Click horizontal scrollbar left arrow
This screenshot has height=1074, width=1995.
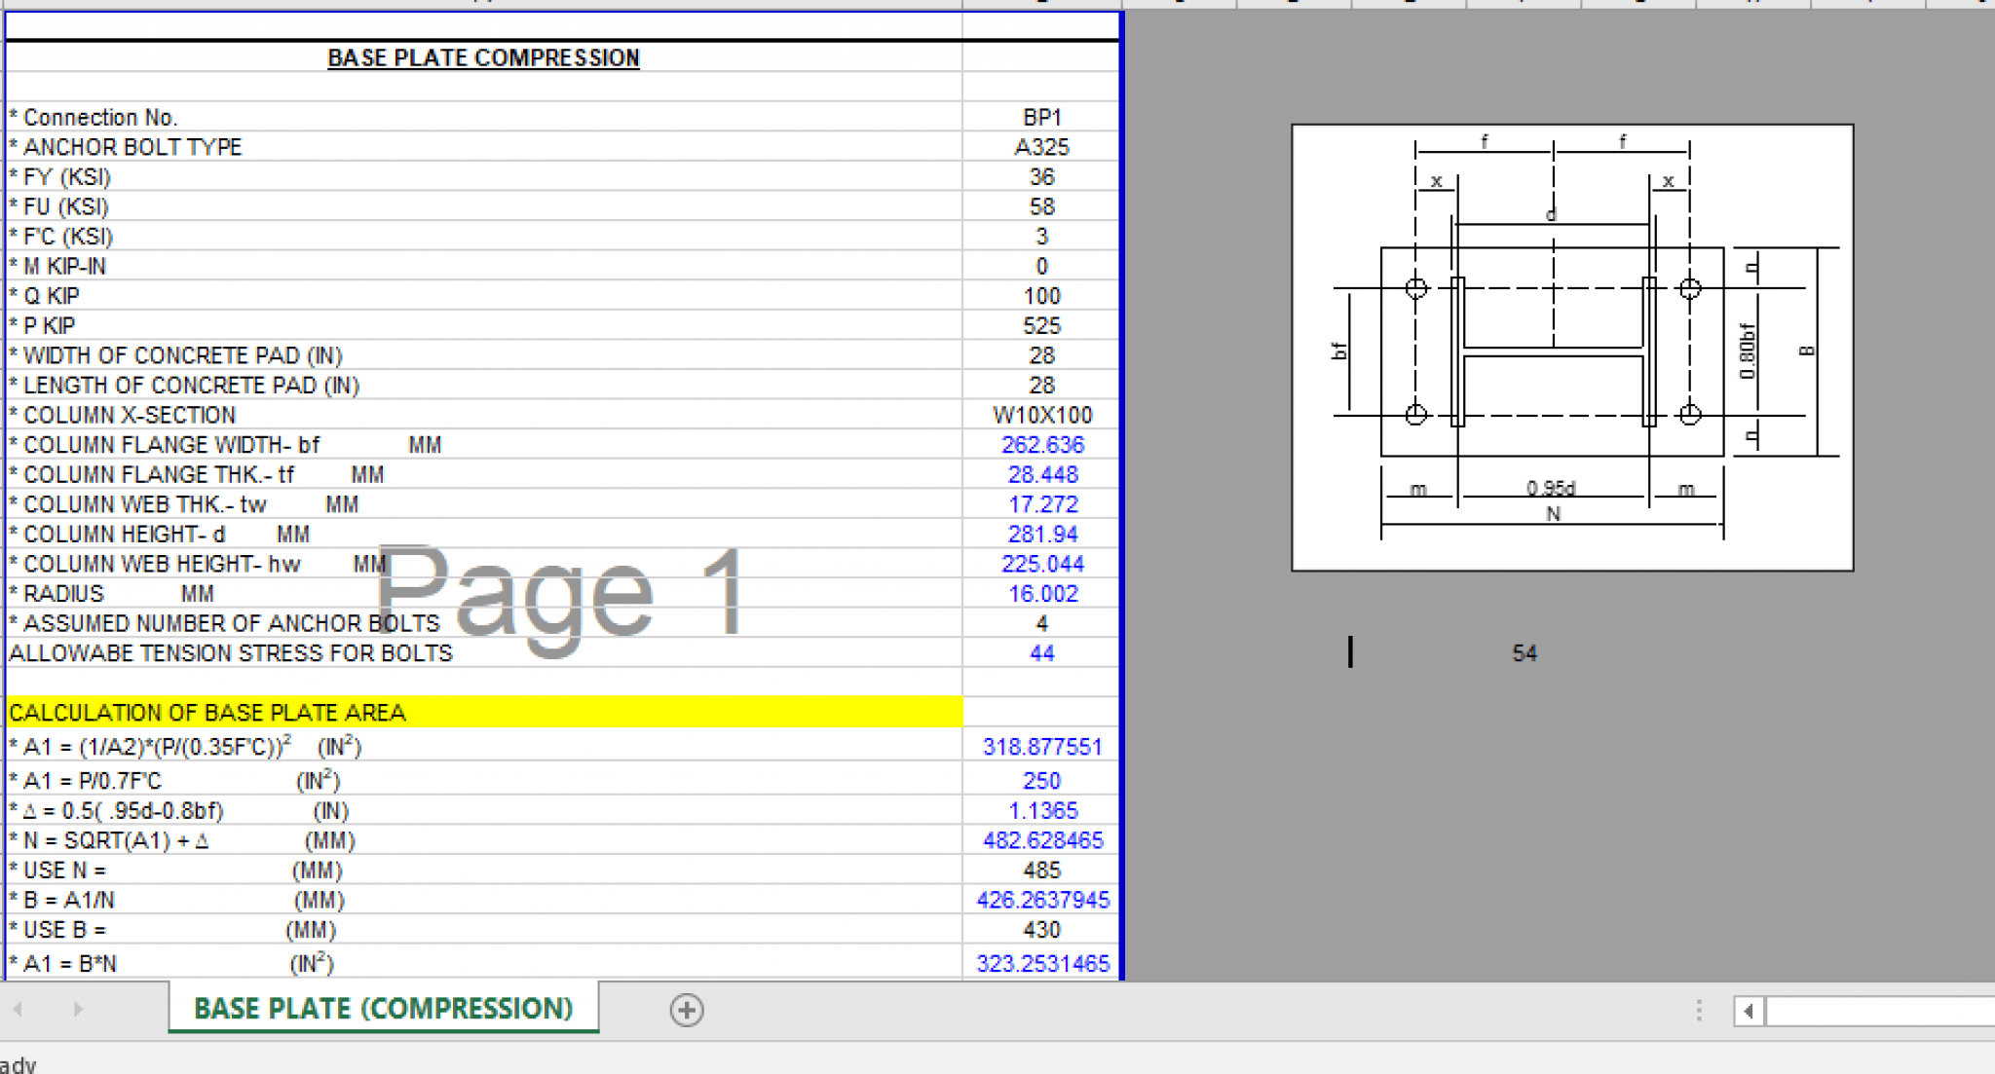pos(1749,1011)
